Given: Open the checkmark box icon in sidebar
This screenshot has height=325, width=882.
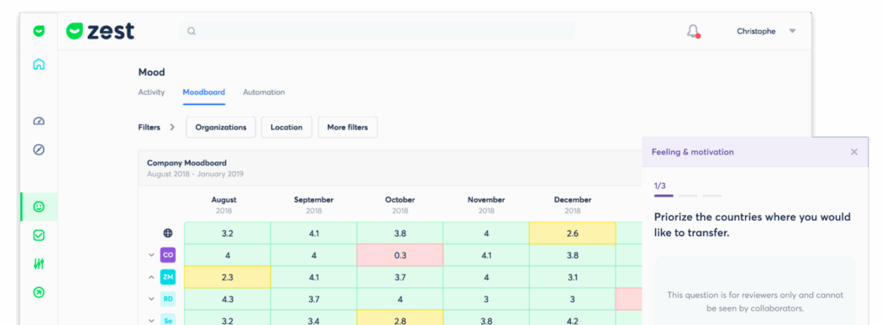Looking at the screenshot, I should 39,236.
